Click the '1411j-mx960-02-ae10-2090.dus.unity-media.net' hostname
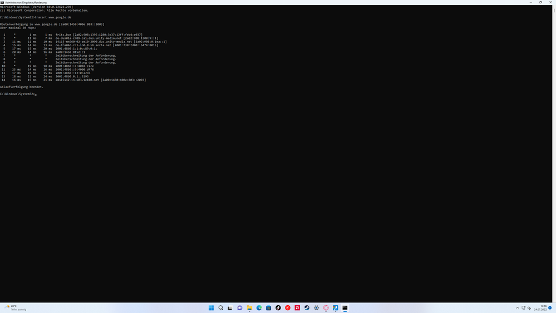The image size is (556, 313). pyautogui.click(x=94, y=42)
